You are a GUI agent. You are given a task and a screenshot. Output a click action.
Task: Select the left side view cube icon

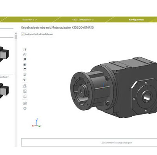pyautogui.click(x=25, y=54)
